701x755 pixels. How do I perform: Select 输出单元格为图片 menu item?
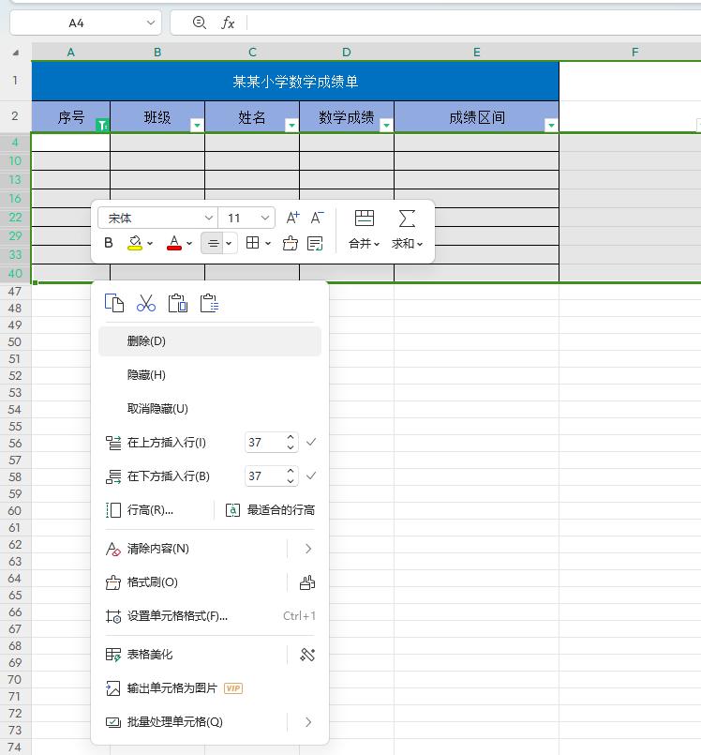click(x=209, y=688)
